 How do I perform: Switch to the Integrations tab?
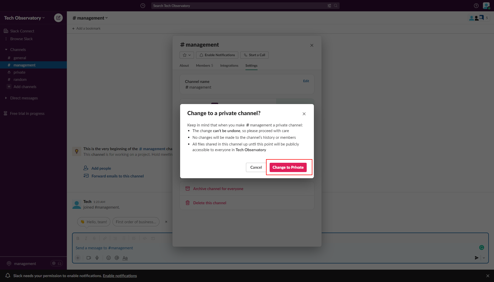pos(229,66)
